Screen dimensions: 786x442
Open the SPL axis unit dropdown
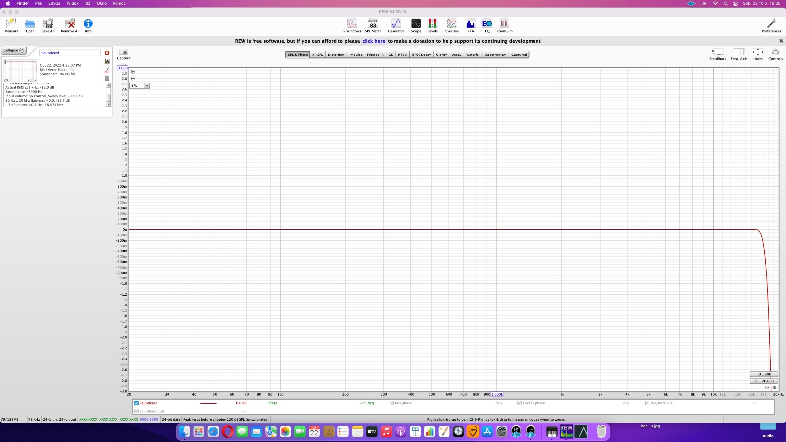pos(140,85)
